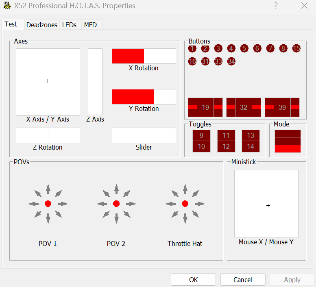Viewport: 316px width, 287px height.
Task: Click the button 32 rocker indicator
Action: pyautogui.click(x=244, y=107)
